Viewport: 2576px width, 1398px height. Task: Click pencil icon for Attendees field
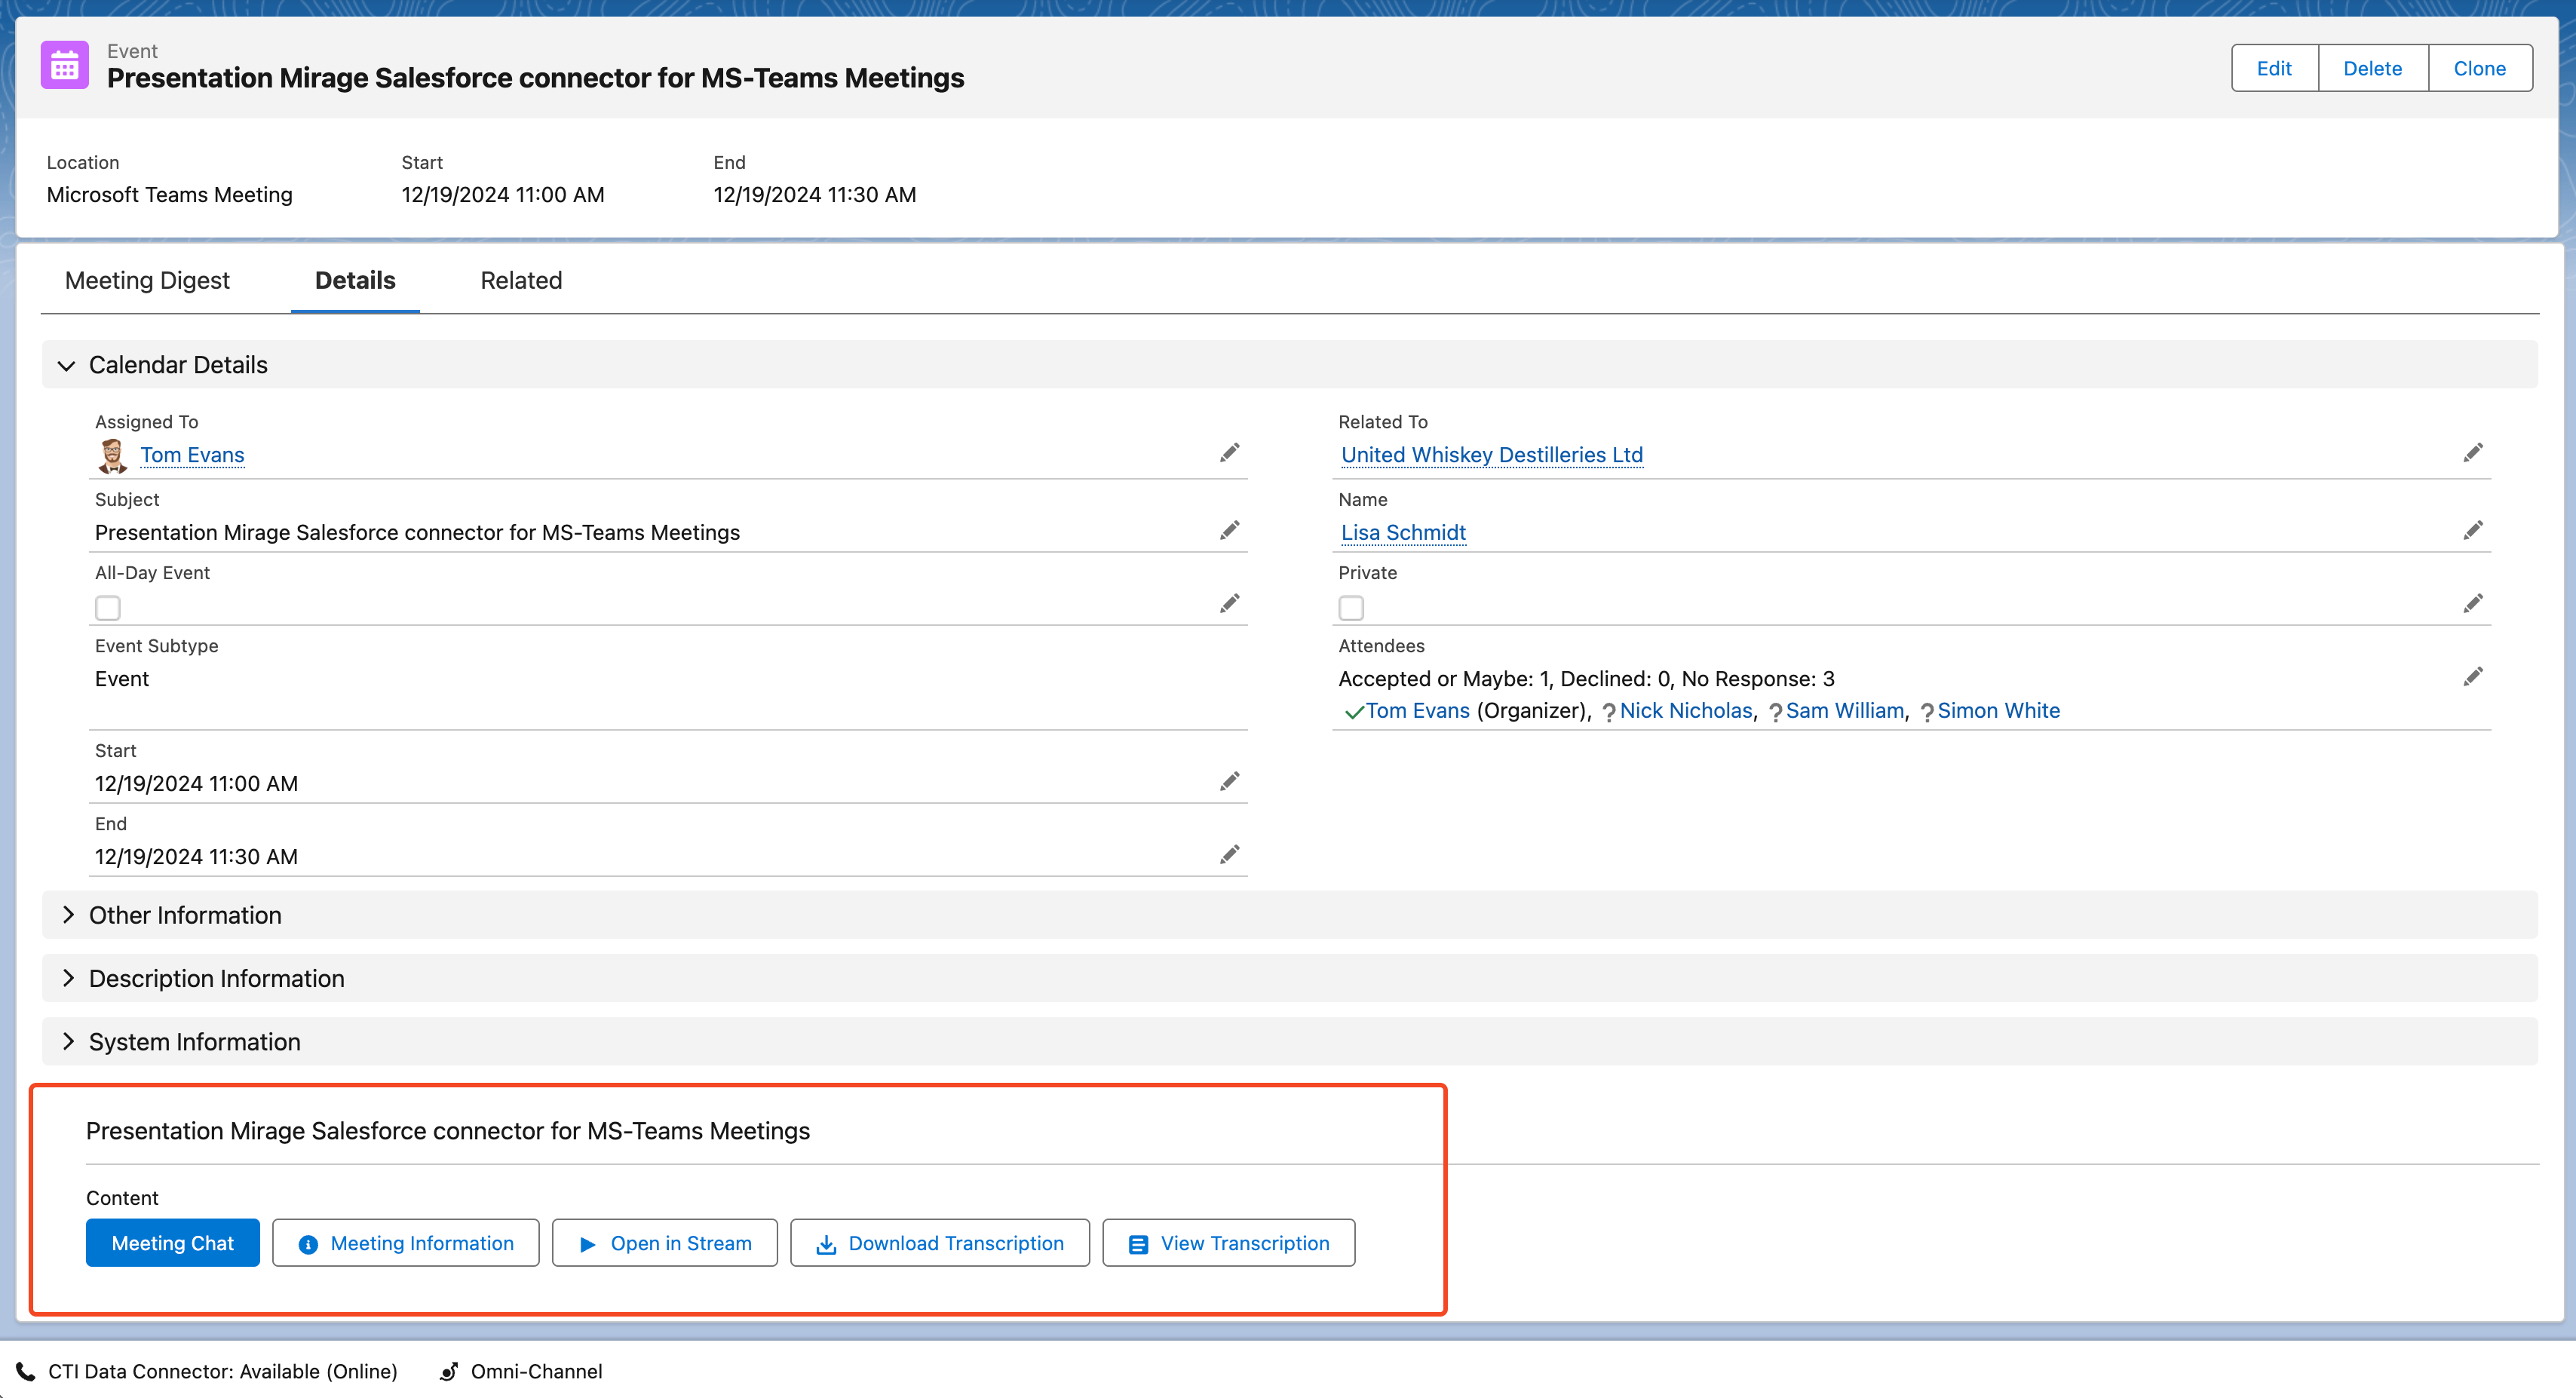pos(2472,677)
